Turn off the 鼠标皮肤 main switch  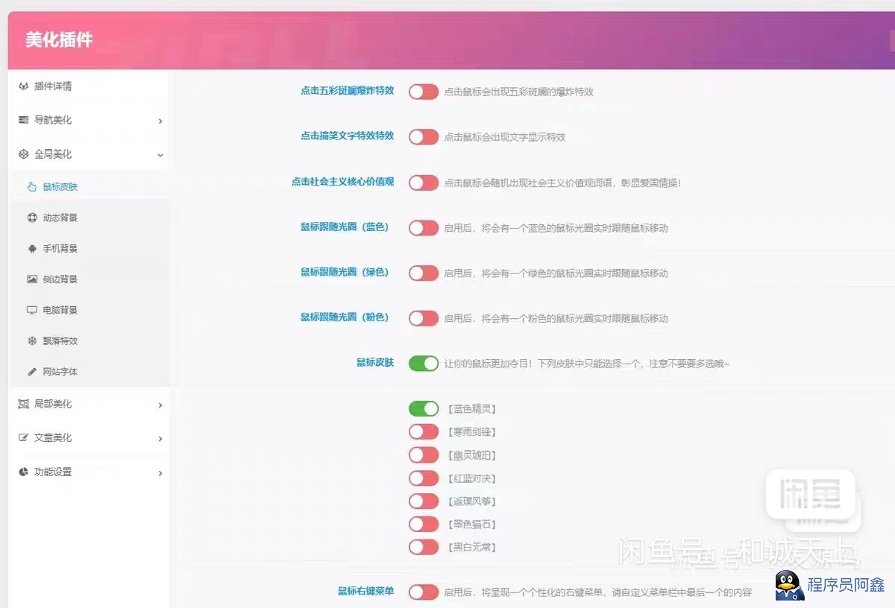point(423,364)
